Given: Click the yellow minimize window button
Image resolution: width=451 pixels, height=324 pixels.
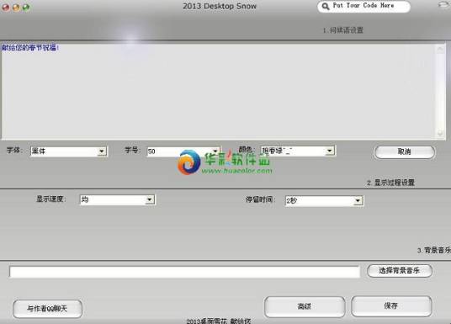Looking at the screenshot, I should tap(16, 8).
